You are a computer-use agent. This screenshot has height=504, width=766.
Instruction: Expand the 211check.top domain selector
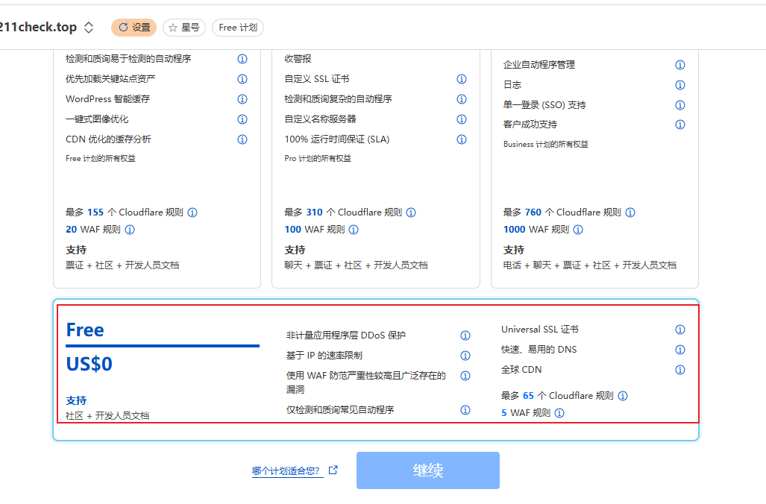89,28
